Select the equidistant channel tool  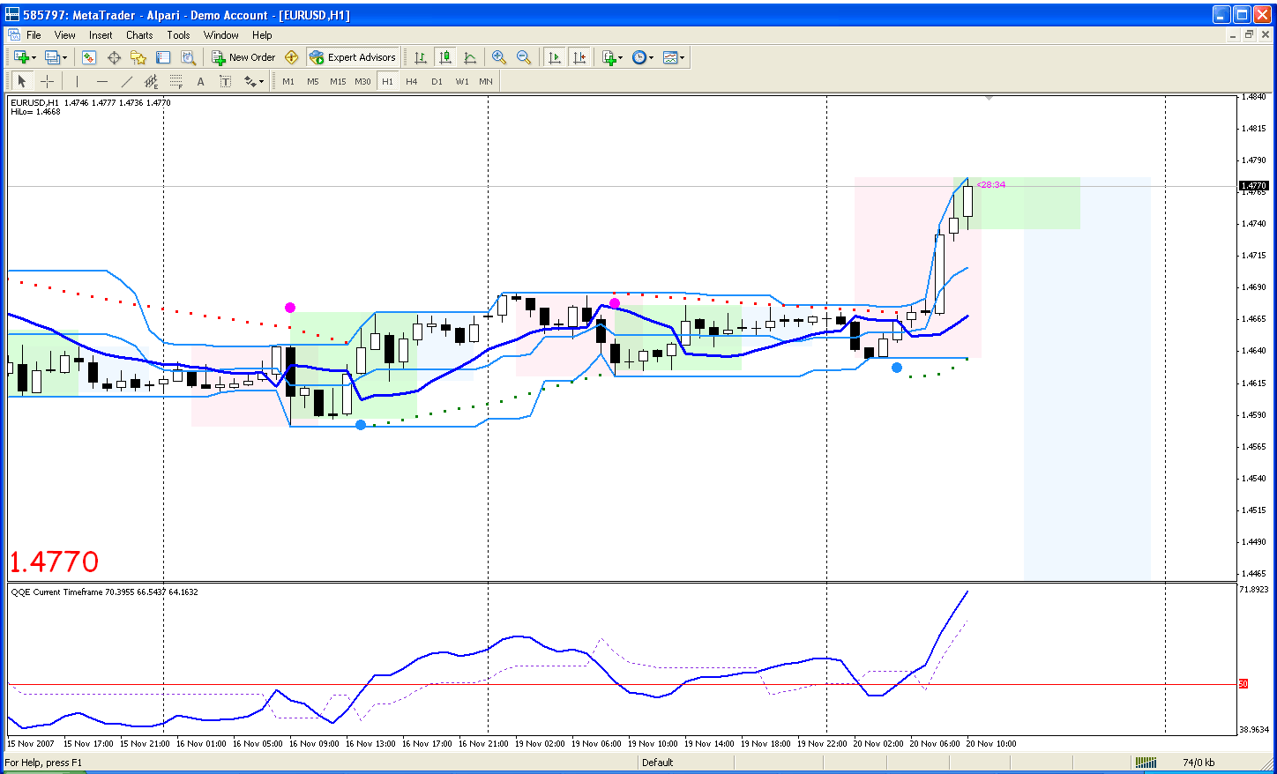[152, 81]
